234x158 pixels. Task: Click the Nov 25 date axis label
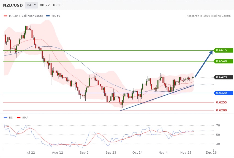point(186,153)
